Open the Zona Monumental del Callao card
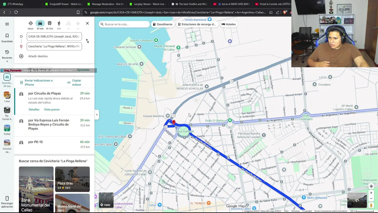This screenshot has height=213, width=378. click(36, 189)
